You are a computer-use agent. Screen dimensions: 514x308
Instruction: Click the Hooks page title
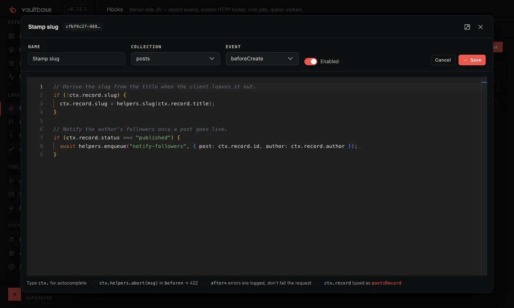click(x=115, y=9)
